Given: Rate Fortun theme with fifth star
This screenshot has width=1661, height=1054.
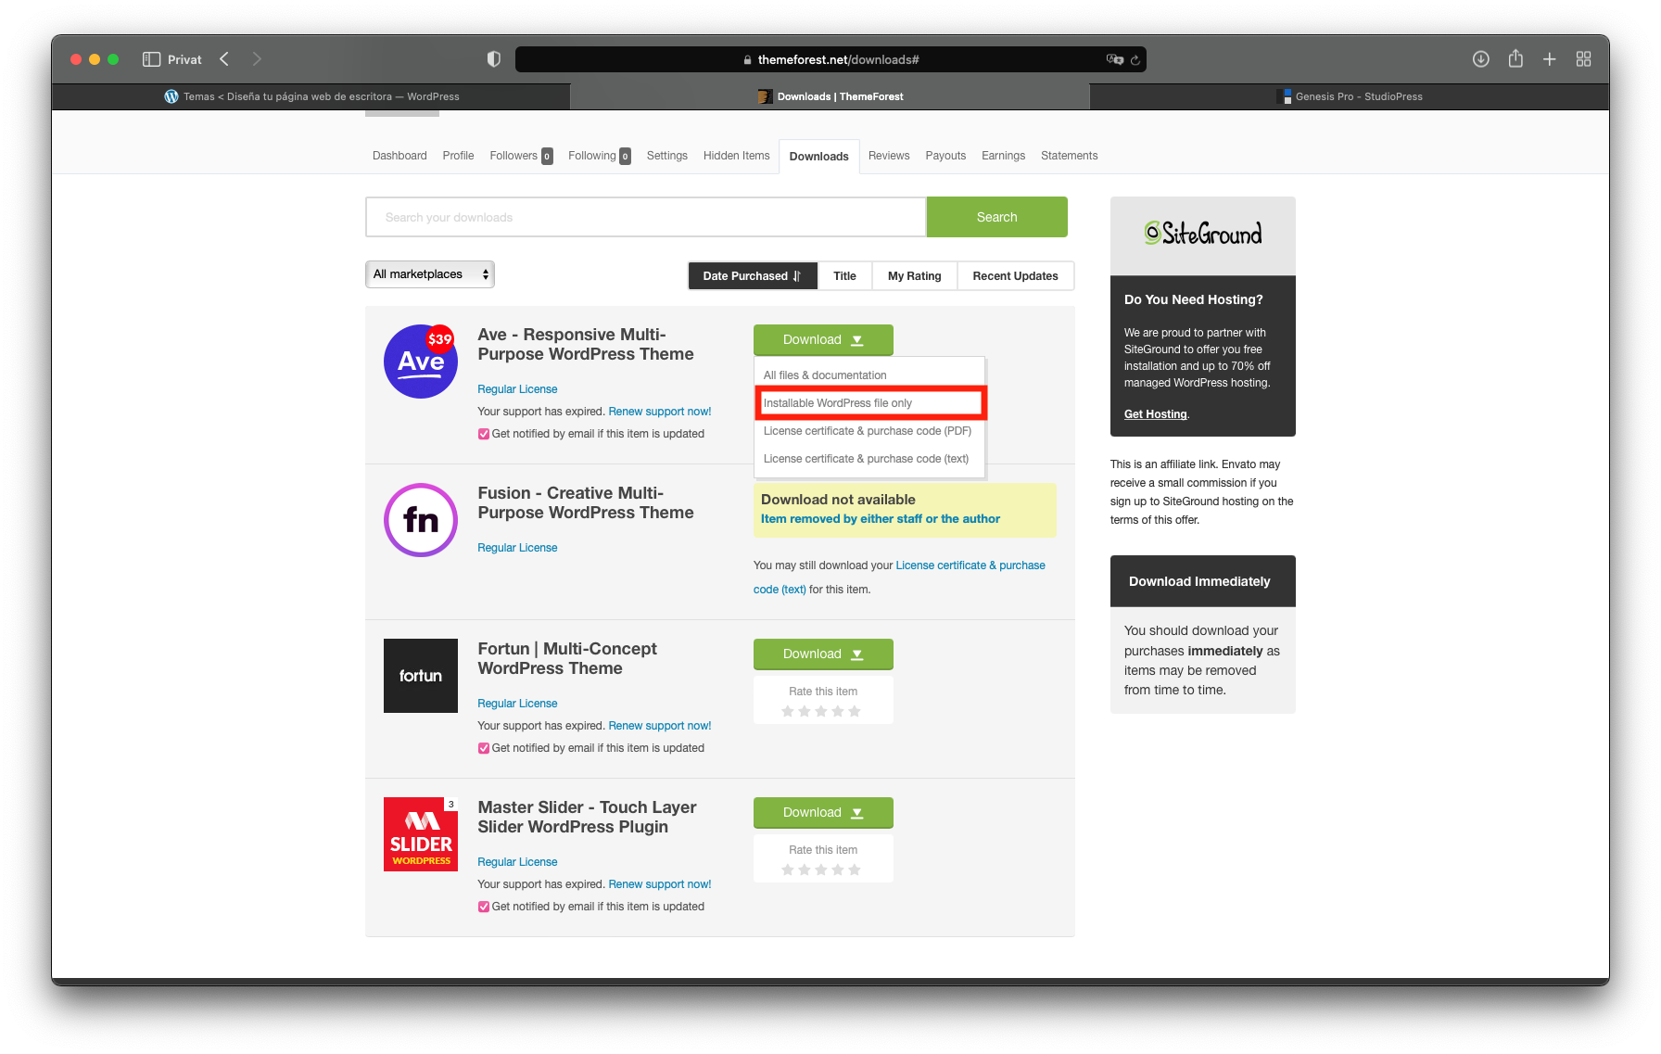Looking at the screenshot, I should 855,711.
